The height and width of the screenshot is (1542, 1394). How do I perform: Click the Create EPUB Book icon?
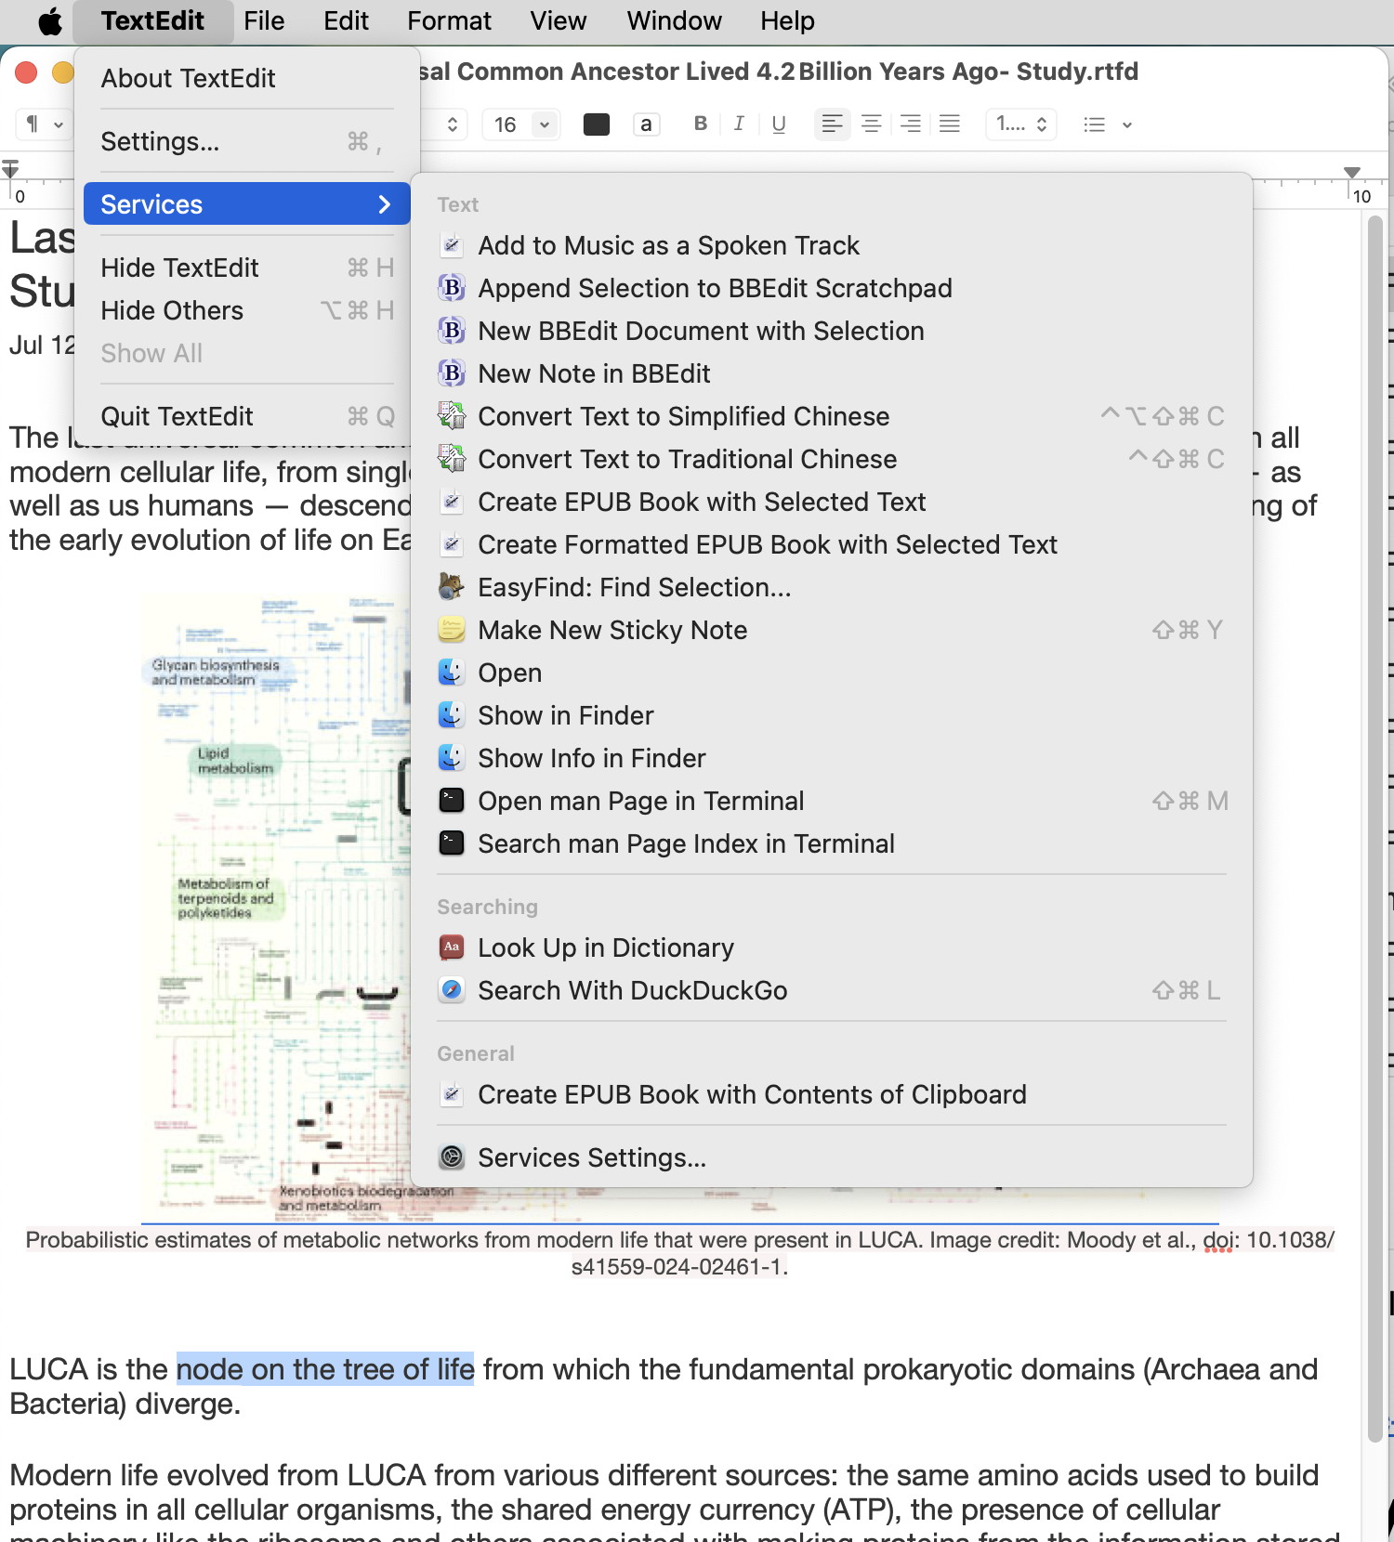(452, 502)
